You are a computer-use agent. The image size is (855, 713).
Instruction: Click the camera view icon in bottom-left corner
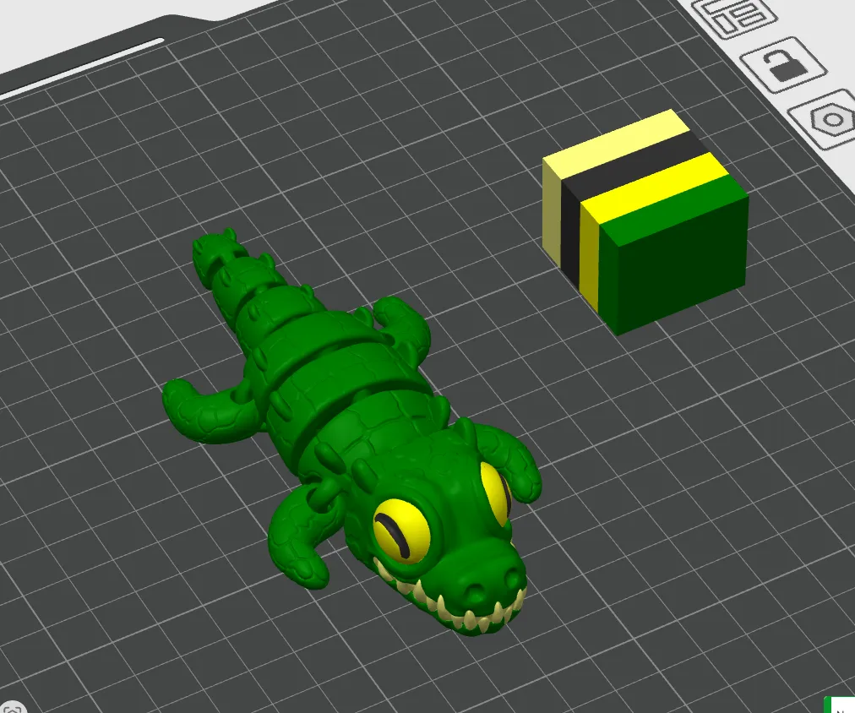[x=12, y=708]
